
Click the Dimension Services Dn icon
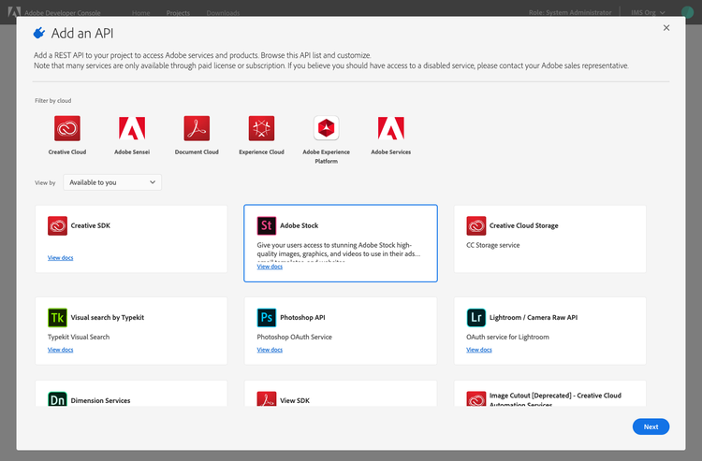coord(57,399)
